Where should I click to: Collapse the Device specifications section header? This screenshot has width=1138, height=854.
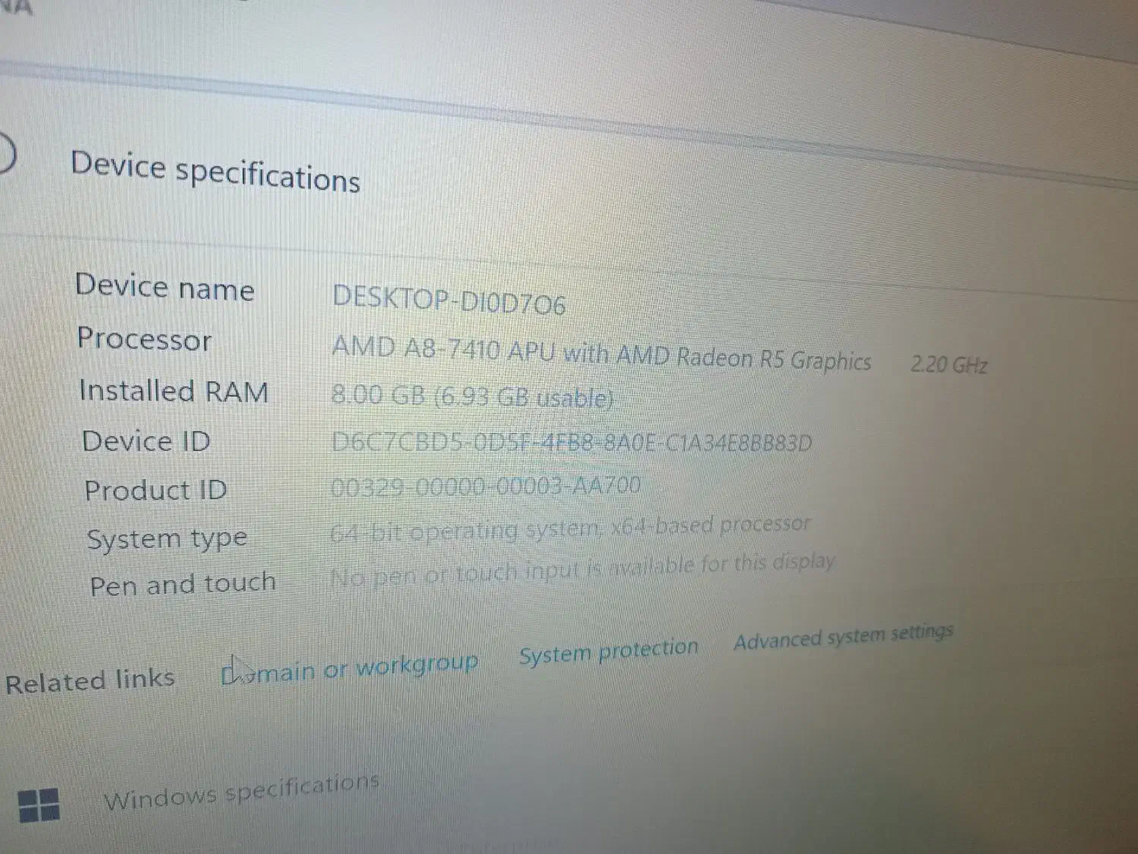point(215,171)
